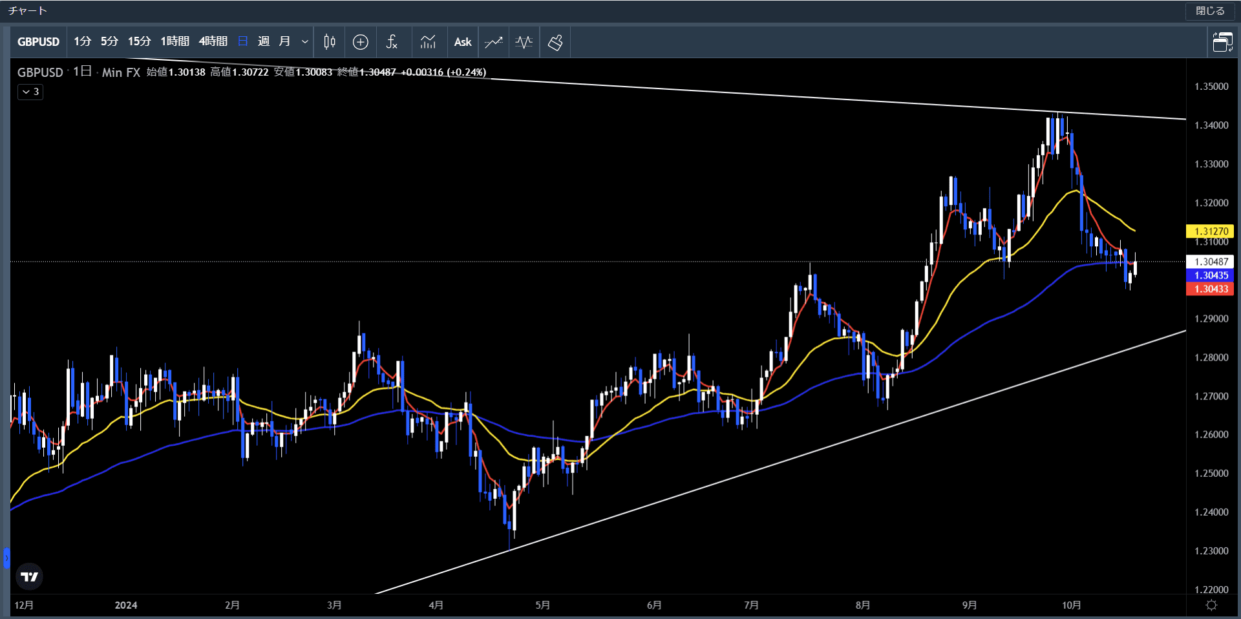Click the eraser/clear drawings icon
1241x619 pixels.
pos(555,42)
